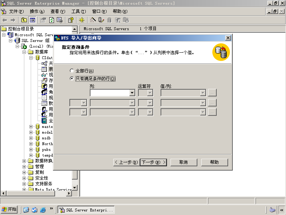Click the Export List toolbar icon
Viewport: 286px width, 215px height.
[x=60, y=20]
